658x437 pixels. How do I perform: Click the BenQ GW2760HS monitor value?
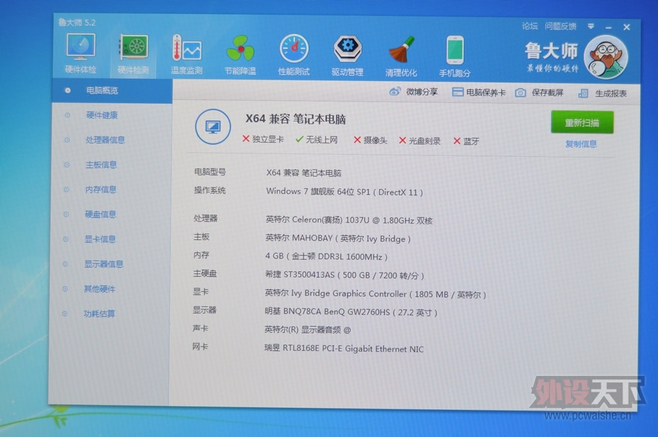click(351, 312)
